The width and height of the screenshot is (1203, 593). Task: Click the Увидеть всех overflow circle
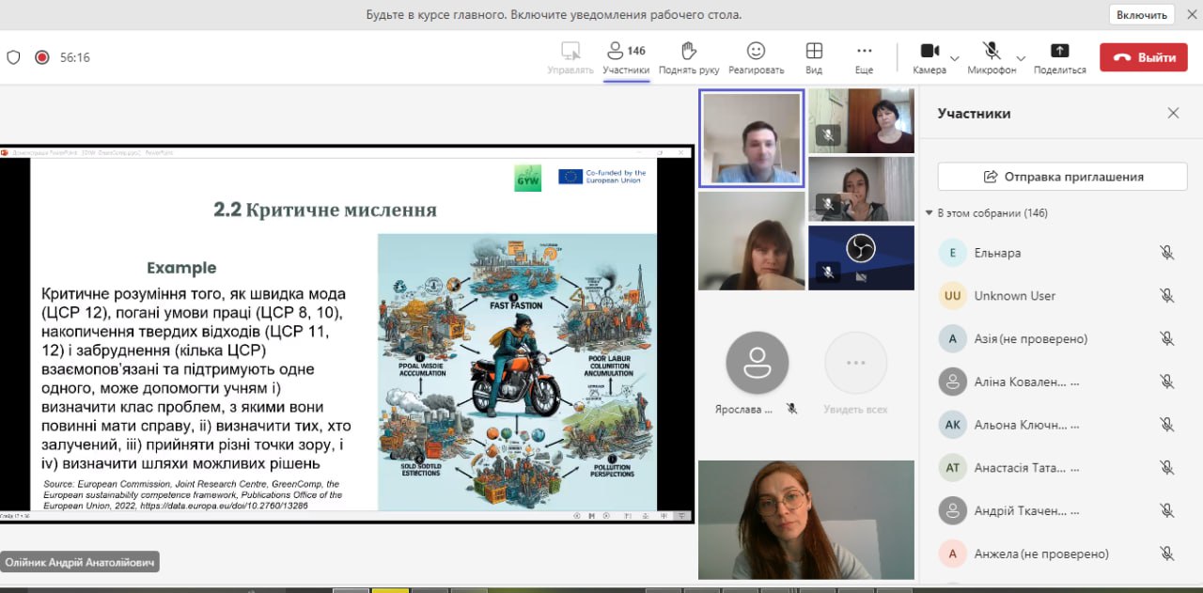855,363
